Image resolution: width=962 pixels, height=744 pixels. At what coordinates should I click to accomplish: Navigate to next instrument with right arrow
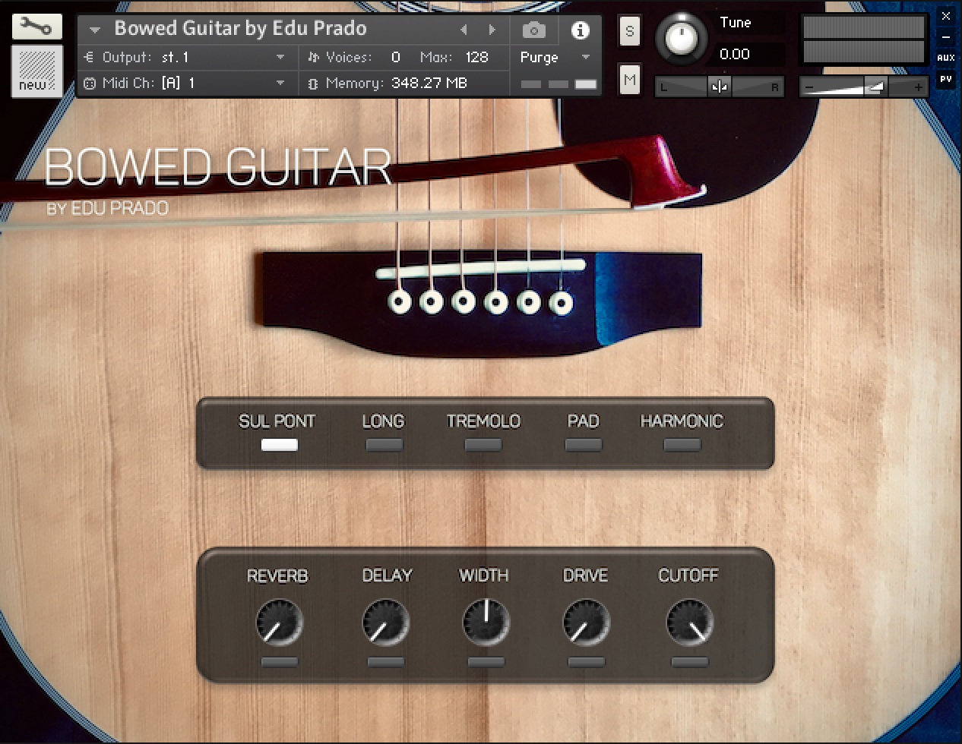tap(492, 30)
